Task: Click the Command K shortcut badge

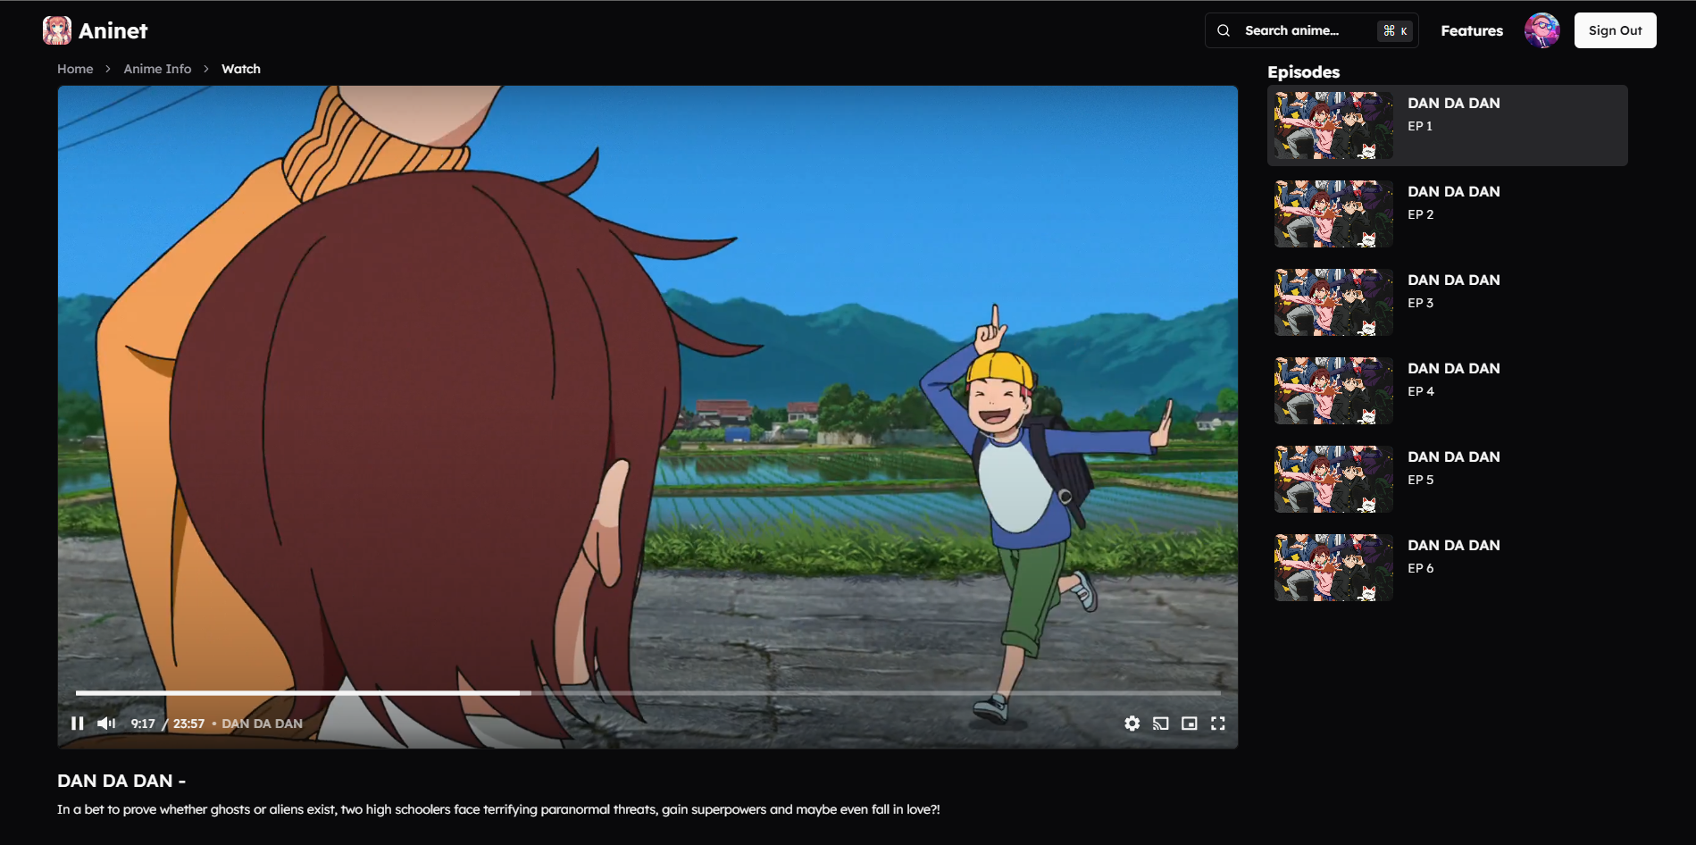Action: [x=1395, y=30]
